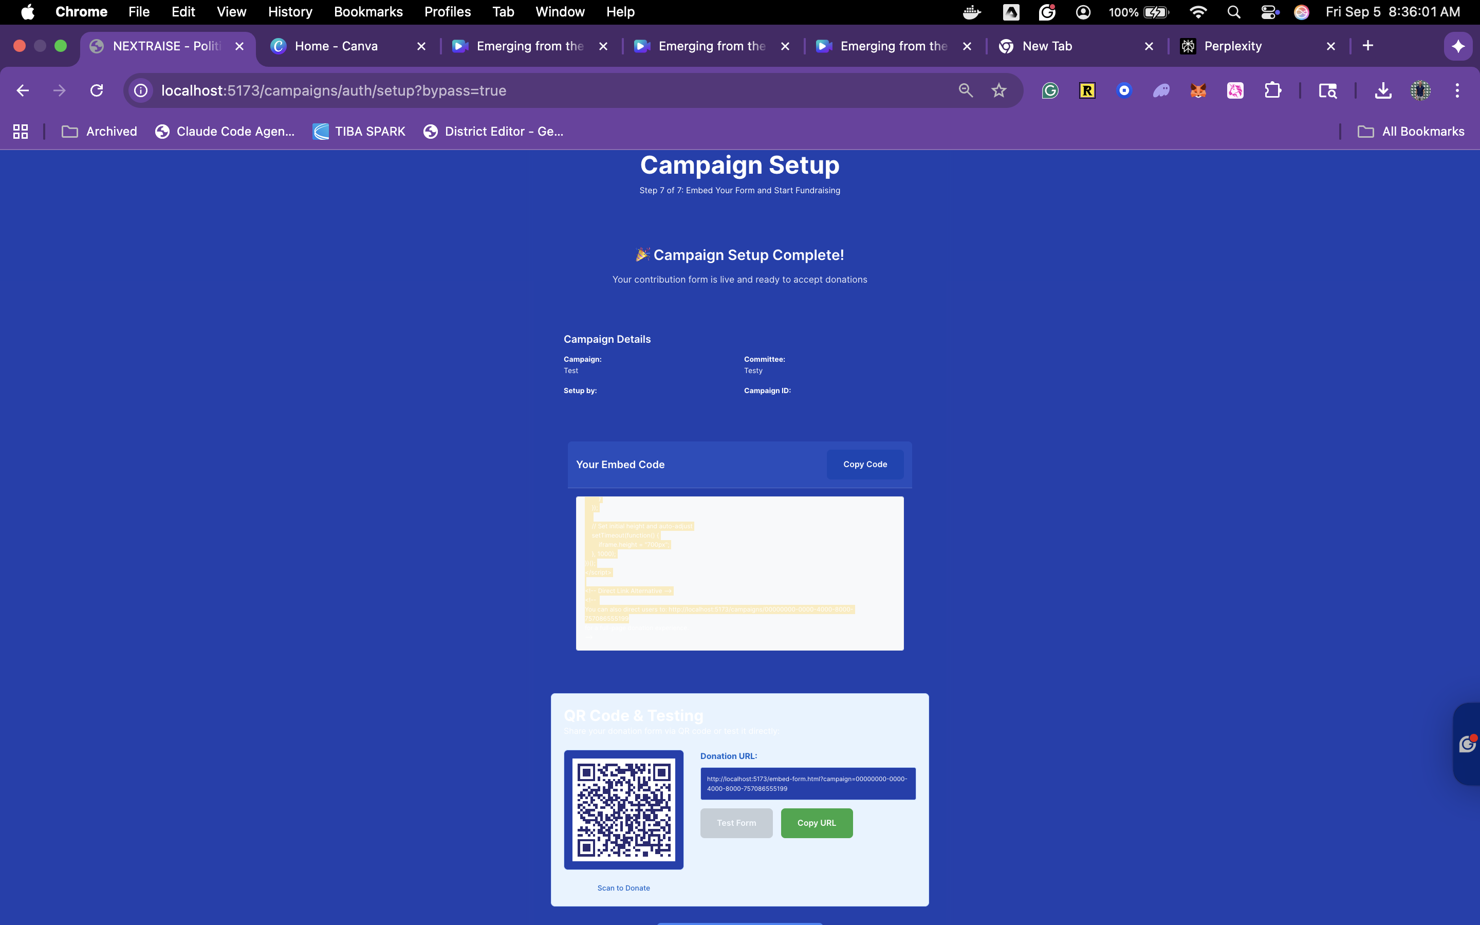Click the Test Form button
1480x925 pixels.
(x=736, y=823)
